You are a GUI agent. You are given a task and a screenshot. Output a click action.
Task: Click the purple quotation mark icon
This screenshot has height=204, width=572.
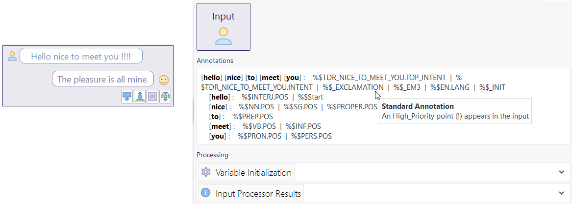pos(152,97)
